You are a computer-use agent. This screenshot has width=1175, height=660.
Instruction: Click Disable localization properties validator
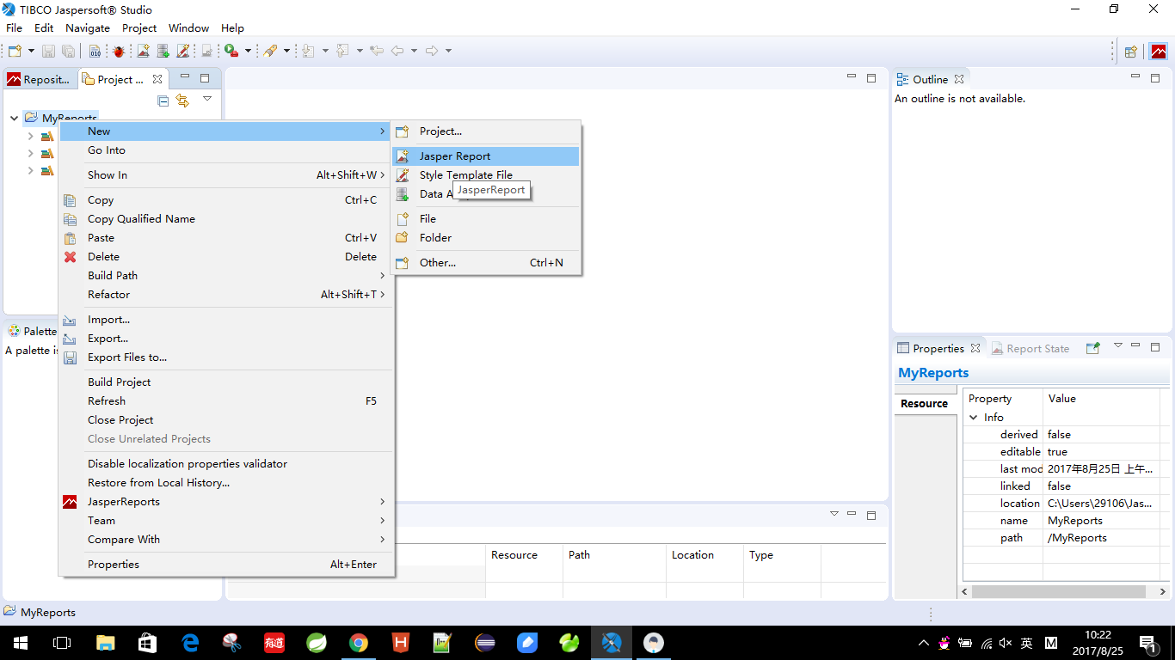[226, 463]
